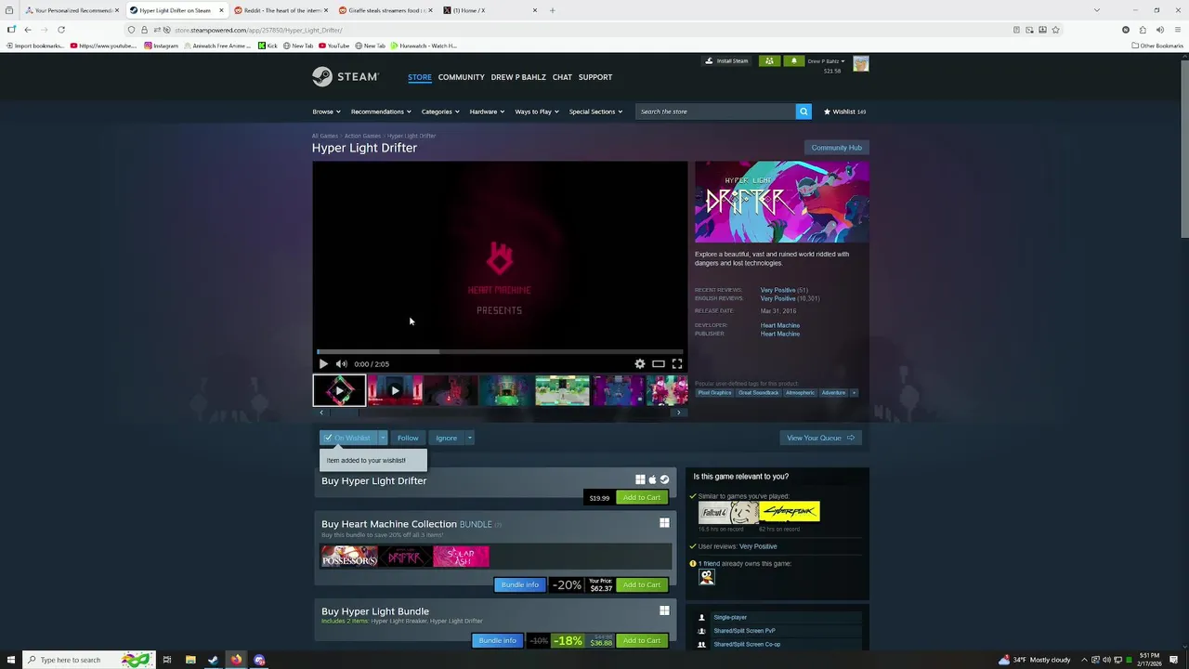Open File Explorer from taskbar
Image resolution: width=1189 pixels, height=669 pixels.
point(190,660)
